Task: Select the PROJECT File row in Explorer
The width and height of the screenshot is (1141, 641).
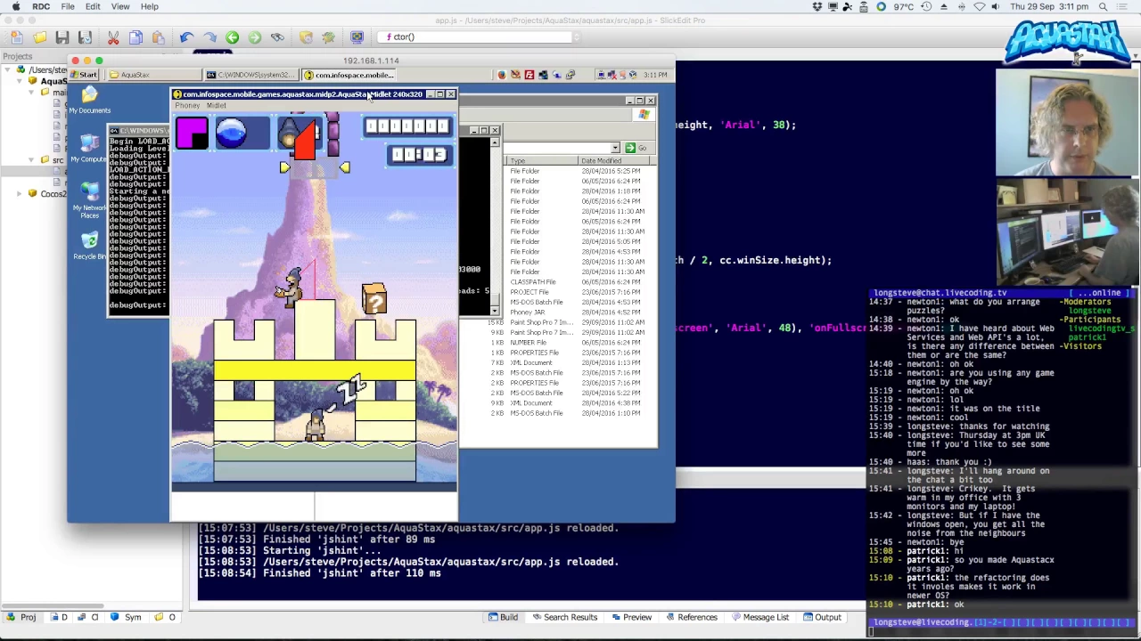Action: click(529, 292)
